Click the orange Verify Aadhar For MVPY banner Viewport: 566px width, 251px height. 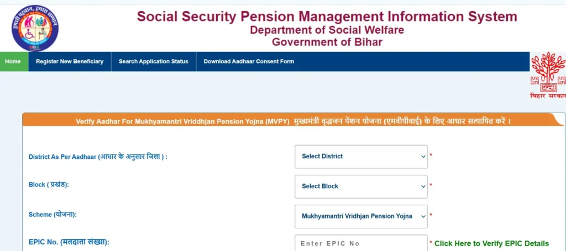point(293,121)
